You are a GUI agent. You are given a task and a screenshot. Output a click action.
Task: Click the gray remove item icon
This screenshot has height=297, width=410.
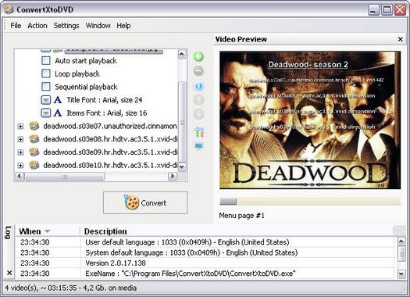(x=198, y=71)
